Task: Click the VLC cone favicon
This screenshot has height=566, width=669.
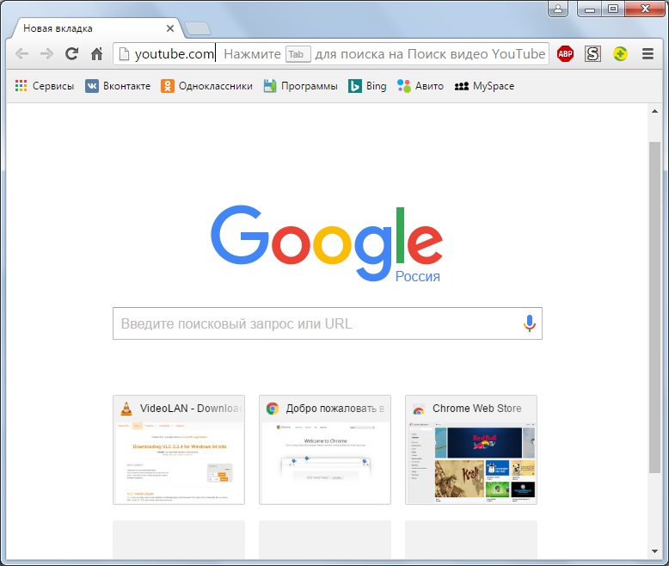Action: [x=126, y=409]
